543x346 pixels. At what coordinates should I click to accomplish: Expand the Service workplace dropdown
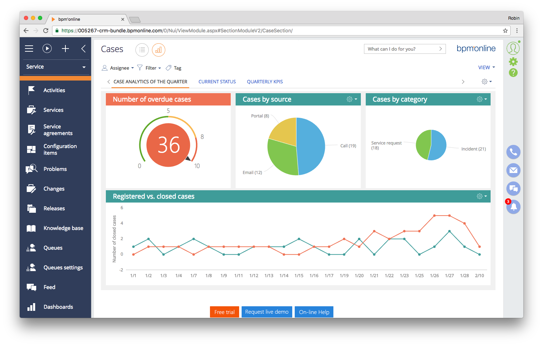(56, 67)
